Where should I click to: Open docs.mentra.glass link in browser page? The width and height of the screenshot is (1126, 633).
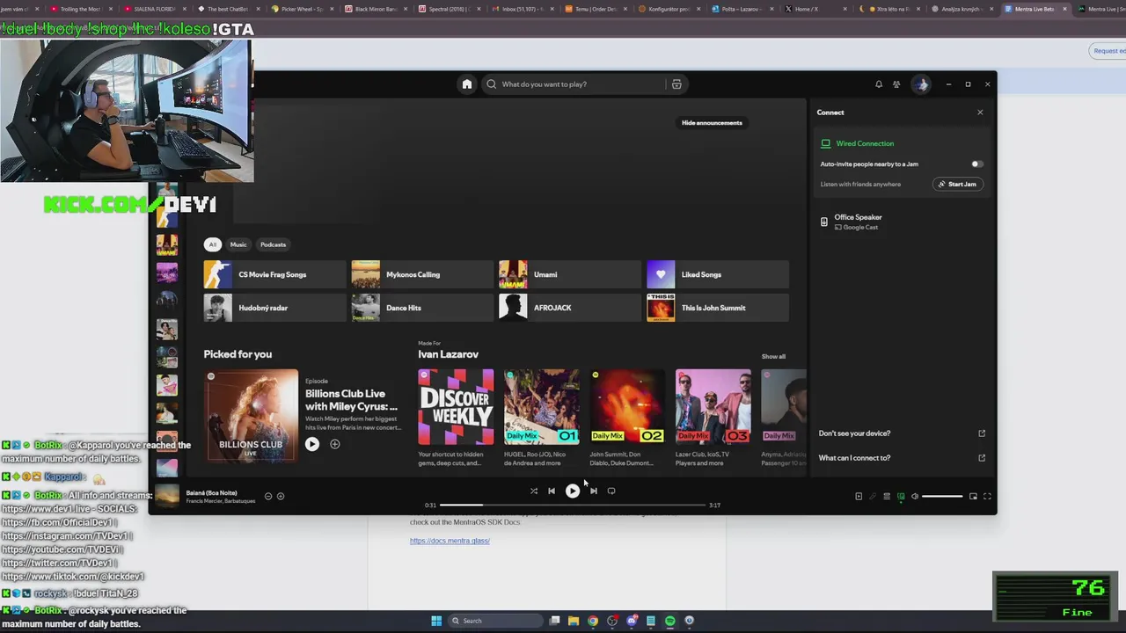(x=450, y=541)
